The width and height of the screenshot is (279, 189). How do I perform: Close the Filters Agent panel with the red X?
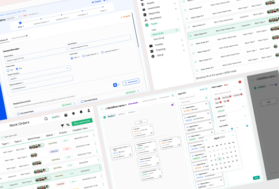coord(240,82)
